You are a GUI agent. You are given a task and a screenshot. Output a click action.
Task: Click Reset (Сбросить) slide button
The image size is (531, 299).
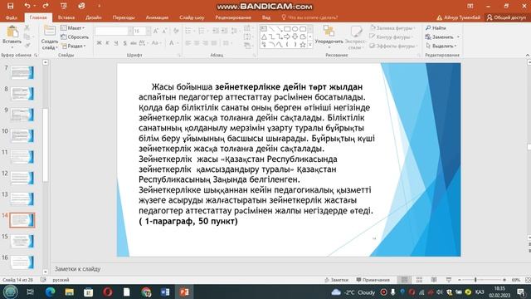[x=75, y=37]
